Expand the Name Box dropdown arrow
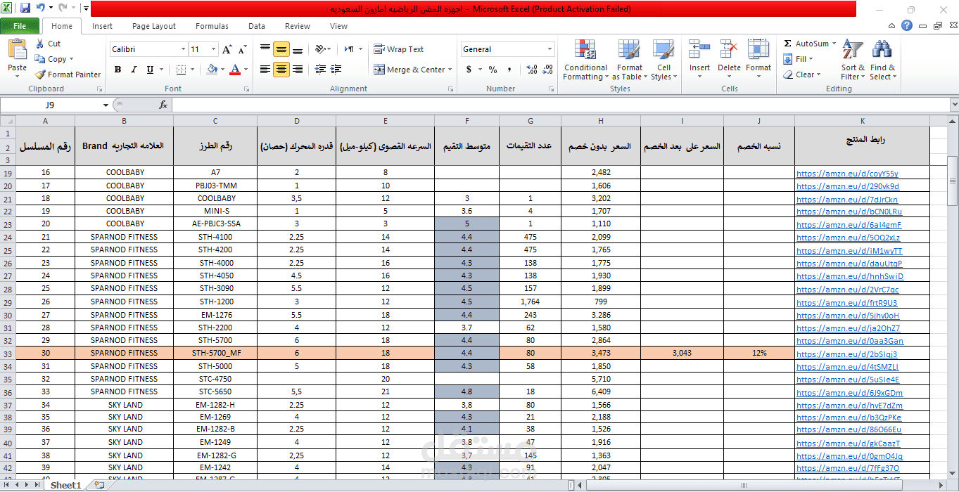Viewport: 959px width, 492px height. [x=106, y=105]
